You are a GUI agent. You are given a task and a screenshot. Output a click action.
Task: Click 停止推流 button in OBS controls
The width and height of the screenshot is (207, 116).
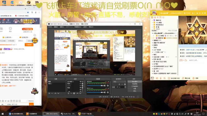pyautogui.click(x=135, y=82)
